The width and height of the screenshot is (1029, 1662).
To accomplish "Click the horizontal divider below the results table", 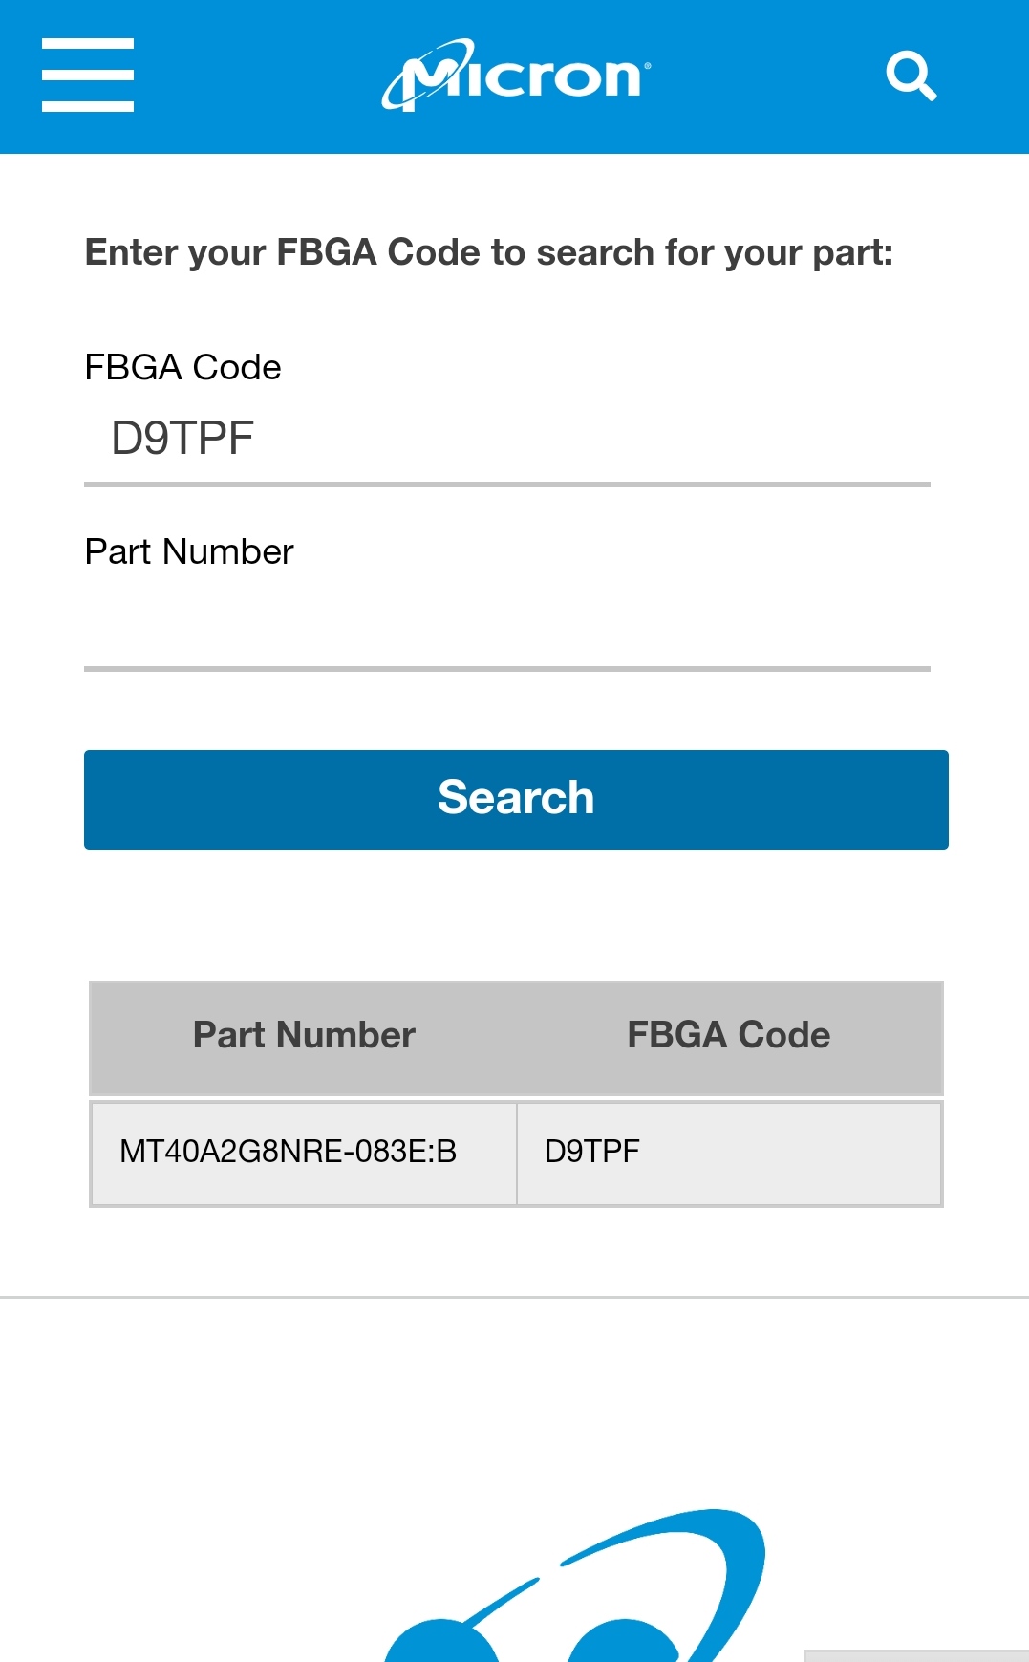I will coord(514,1297).
